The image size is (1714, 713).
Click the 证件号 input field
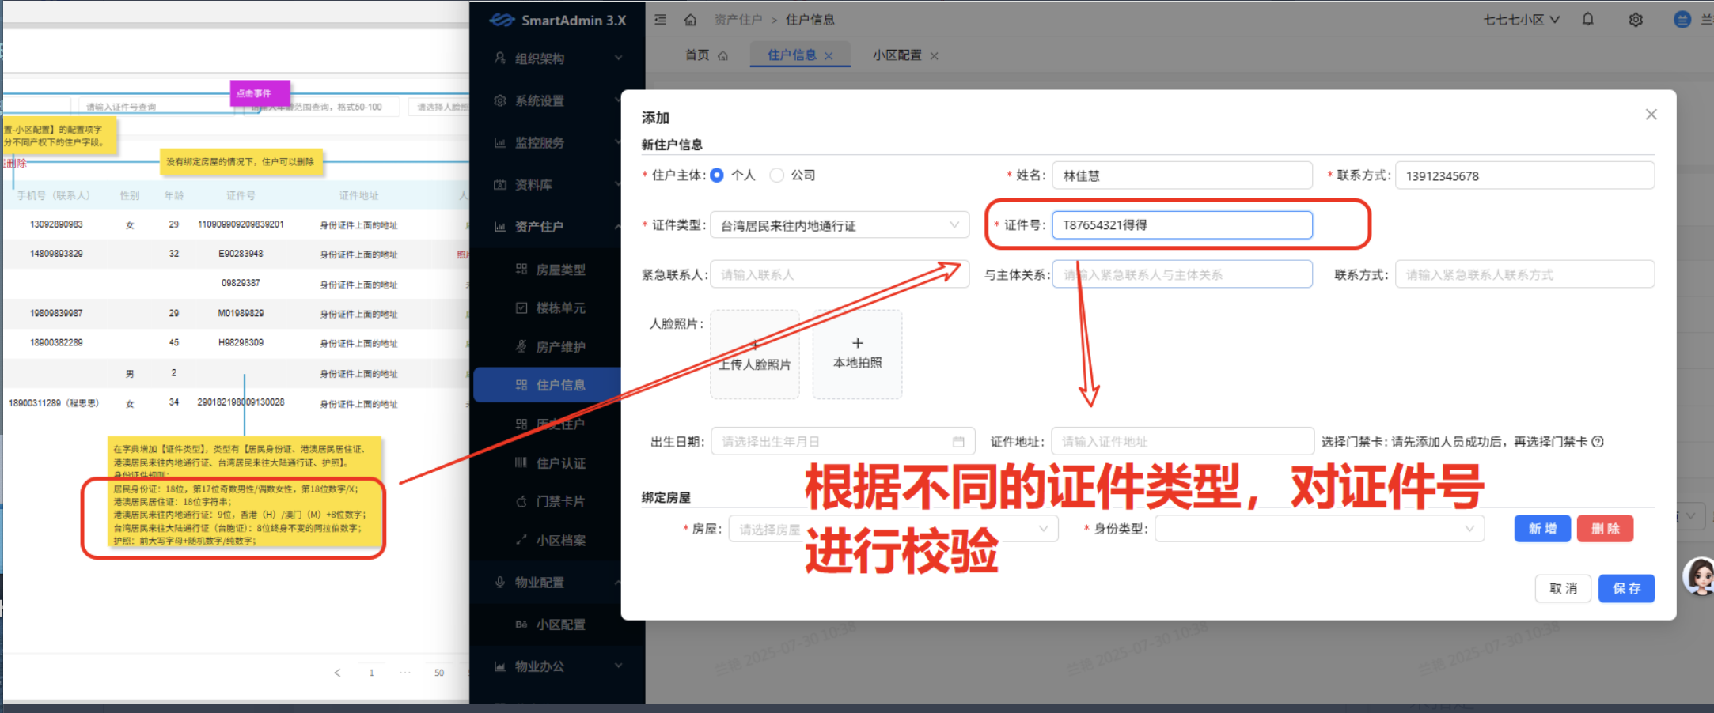click(1181, 225)
